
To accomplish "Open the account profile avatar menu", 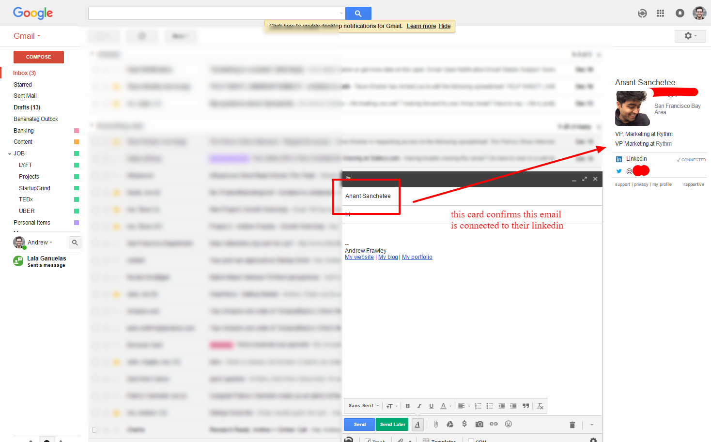I will coord(699,13).
